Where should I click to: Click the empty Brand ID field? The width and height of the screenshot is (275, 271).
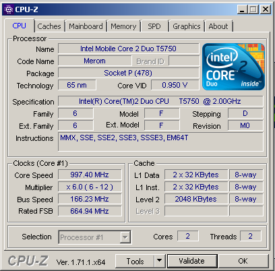click(x=184, y=61)
